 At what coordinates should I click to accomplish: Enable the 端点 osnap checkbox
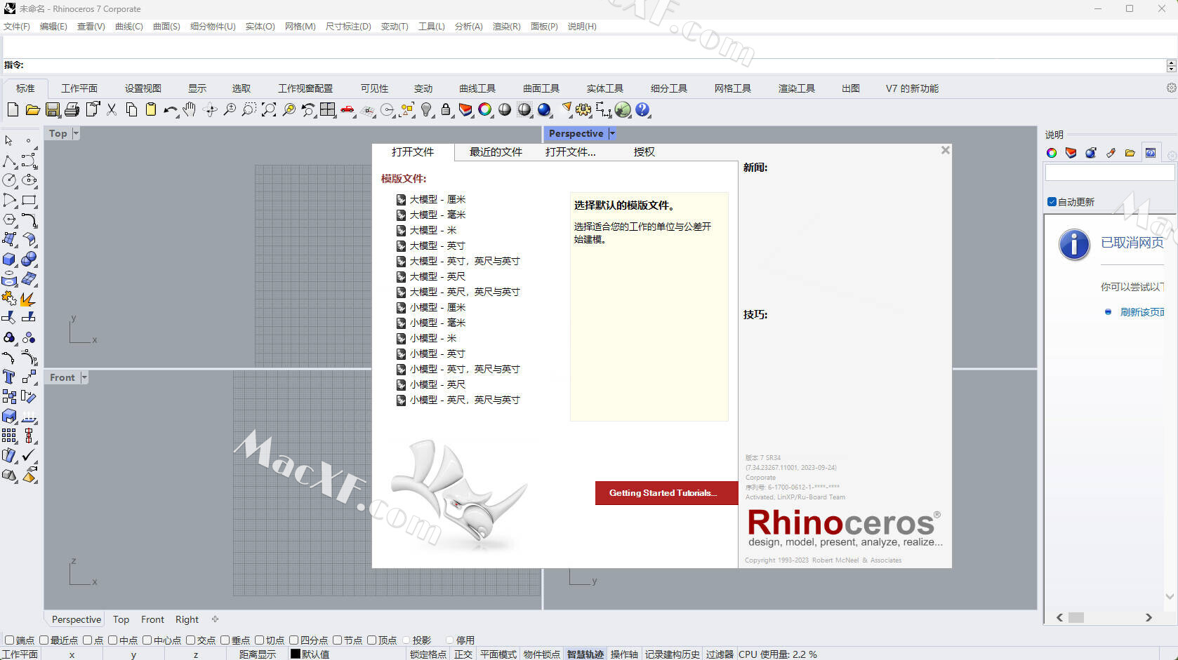tap(9, 640)
